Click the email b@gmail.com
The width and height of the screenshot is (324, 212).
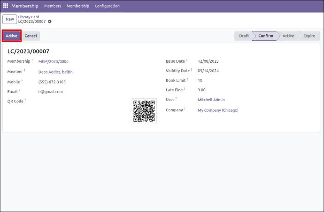point(50,92)
